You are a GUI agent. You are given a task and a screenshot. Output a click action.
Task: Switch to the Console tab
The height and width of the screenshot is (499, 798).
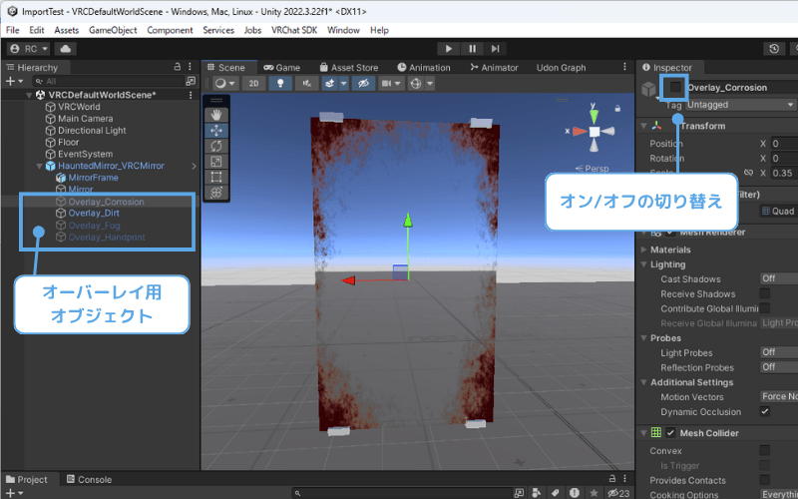click(x=89, y=480)
